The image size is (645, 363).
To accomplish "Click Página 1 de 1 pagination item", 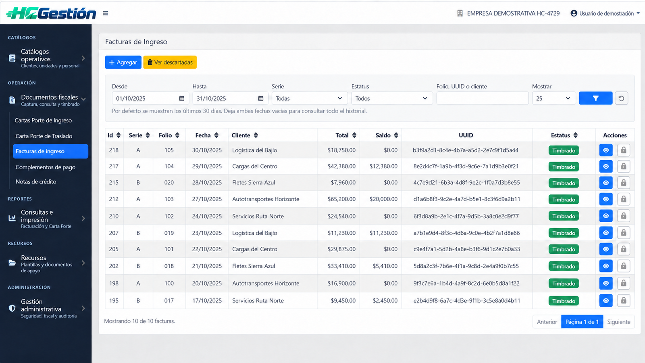I will pos(582,321).
